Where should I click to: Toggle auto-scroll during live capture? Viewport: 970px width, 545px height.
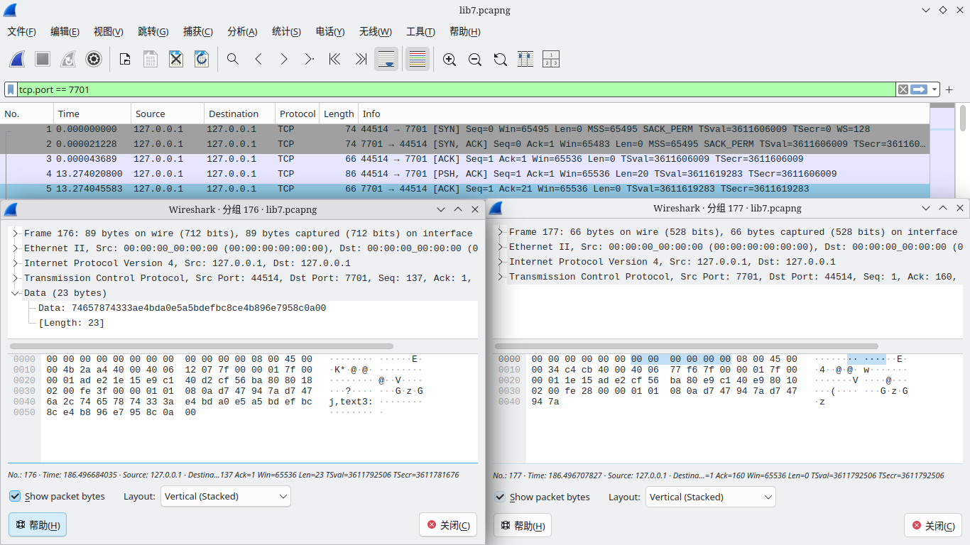coord(386,60)
